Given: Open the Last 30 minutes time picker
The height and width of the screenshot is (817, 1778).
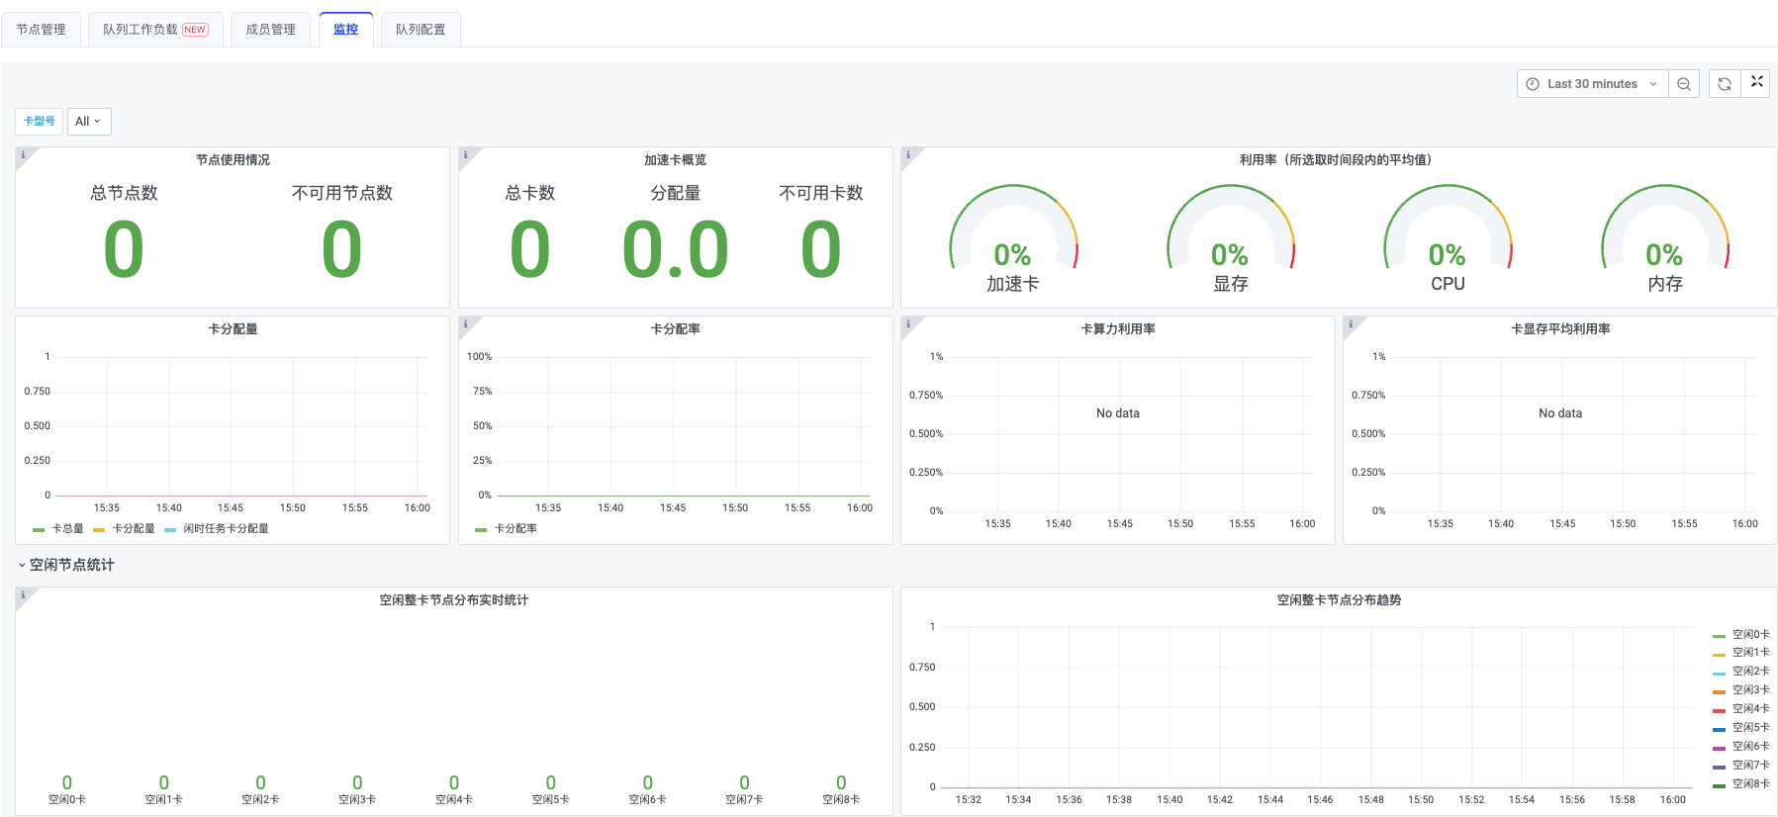Looking at the screenshot, I should click(1592, 84).
